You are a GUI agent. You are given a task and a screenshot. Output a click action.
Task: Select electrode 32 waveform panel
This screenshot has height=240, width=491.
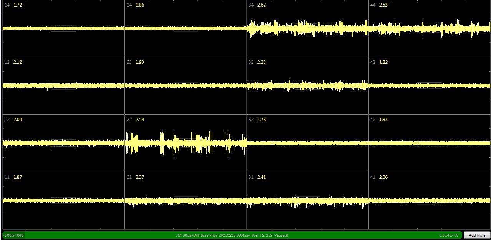[307, 143]
